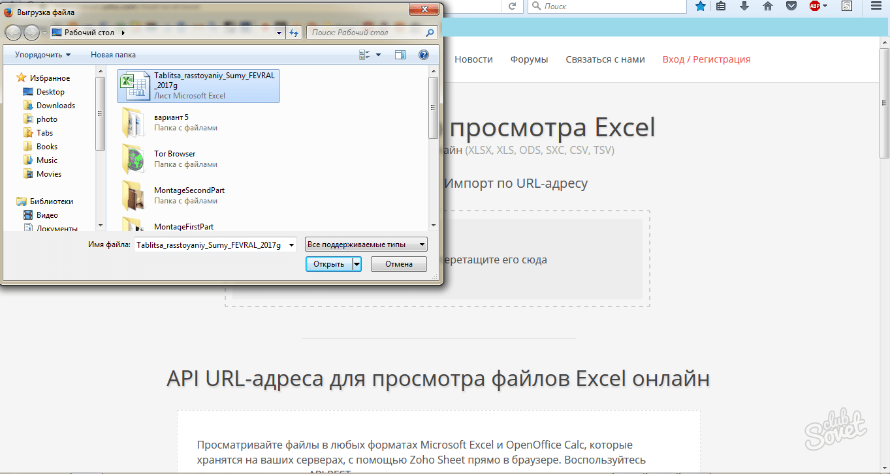
Task: Click the 'Открыть' button
Action: pos(328,264)
